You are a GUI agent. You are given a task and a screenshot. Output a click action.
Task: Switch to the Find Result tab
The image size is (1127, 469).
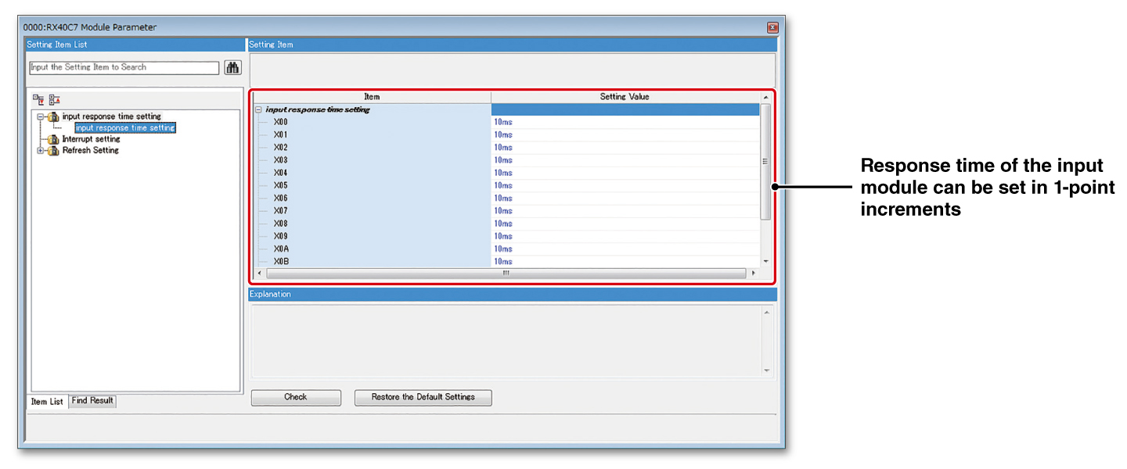92,401
